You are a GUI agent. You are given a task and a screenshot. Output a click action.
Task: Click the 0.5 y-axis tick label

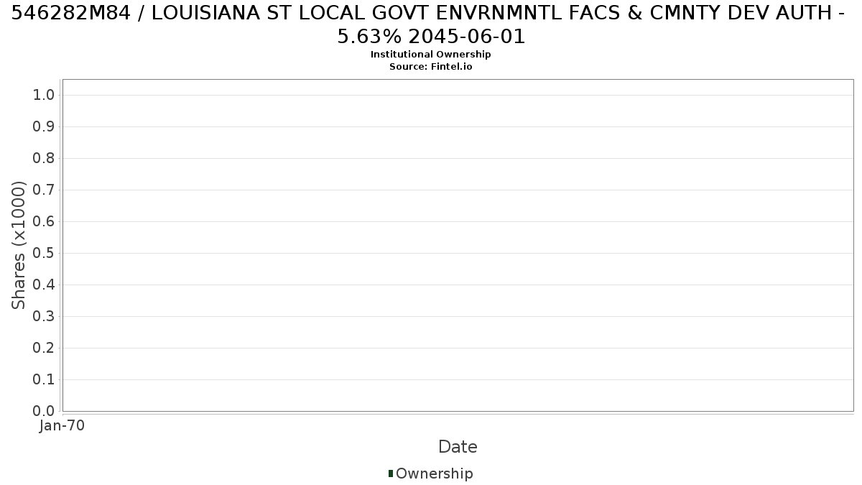coord(45,254)
